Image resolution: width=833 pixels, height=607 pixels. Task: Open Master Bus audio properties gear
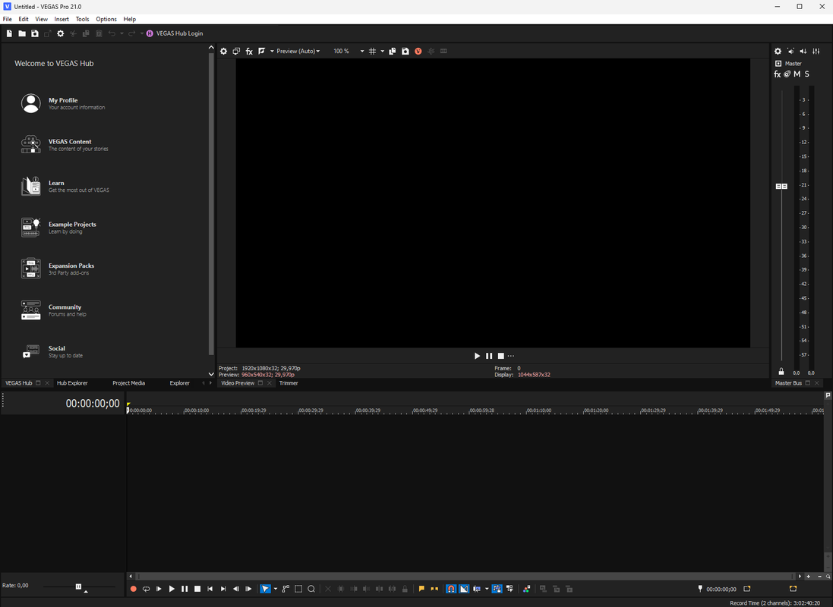point(778,51)
